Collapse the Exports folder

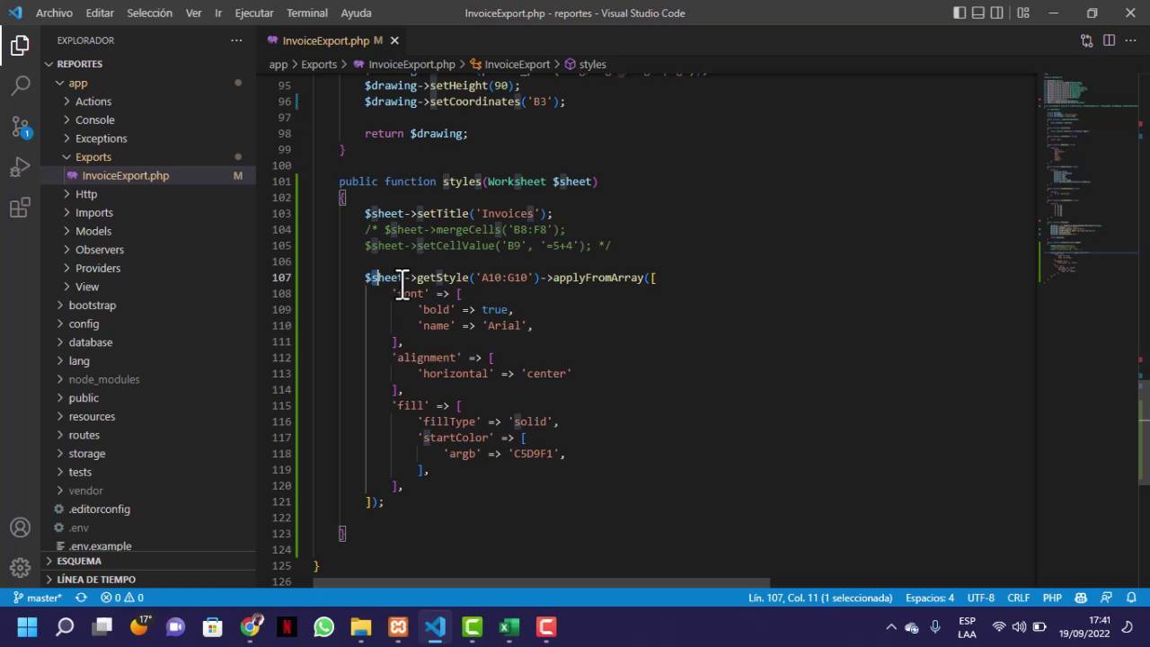(93, 157)
